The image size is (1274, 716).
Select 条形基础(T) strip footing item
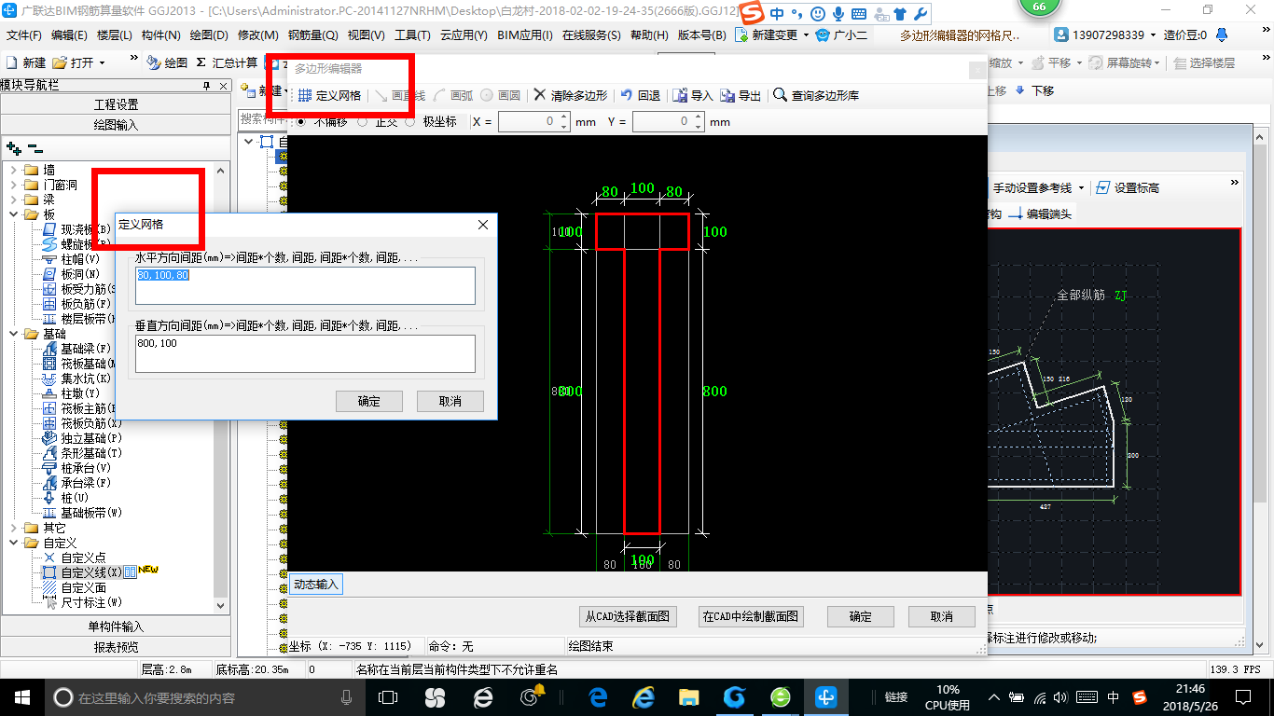click(84, 453)
